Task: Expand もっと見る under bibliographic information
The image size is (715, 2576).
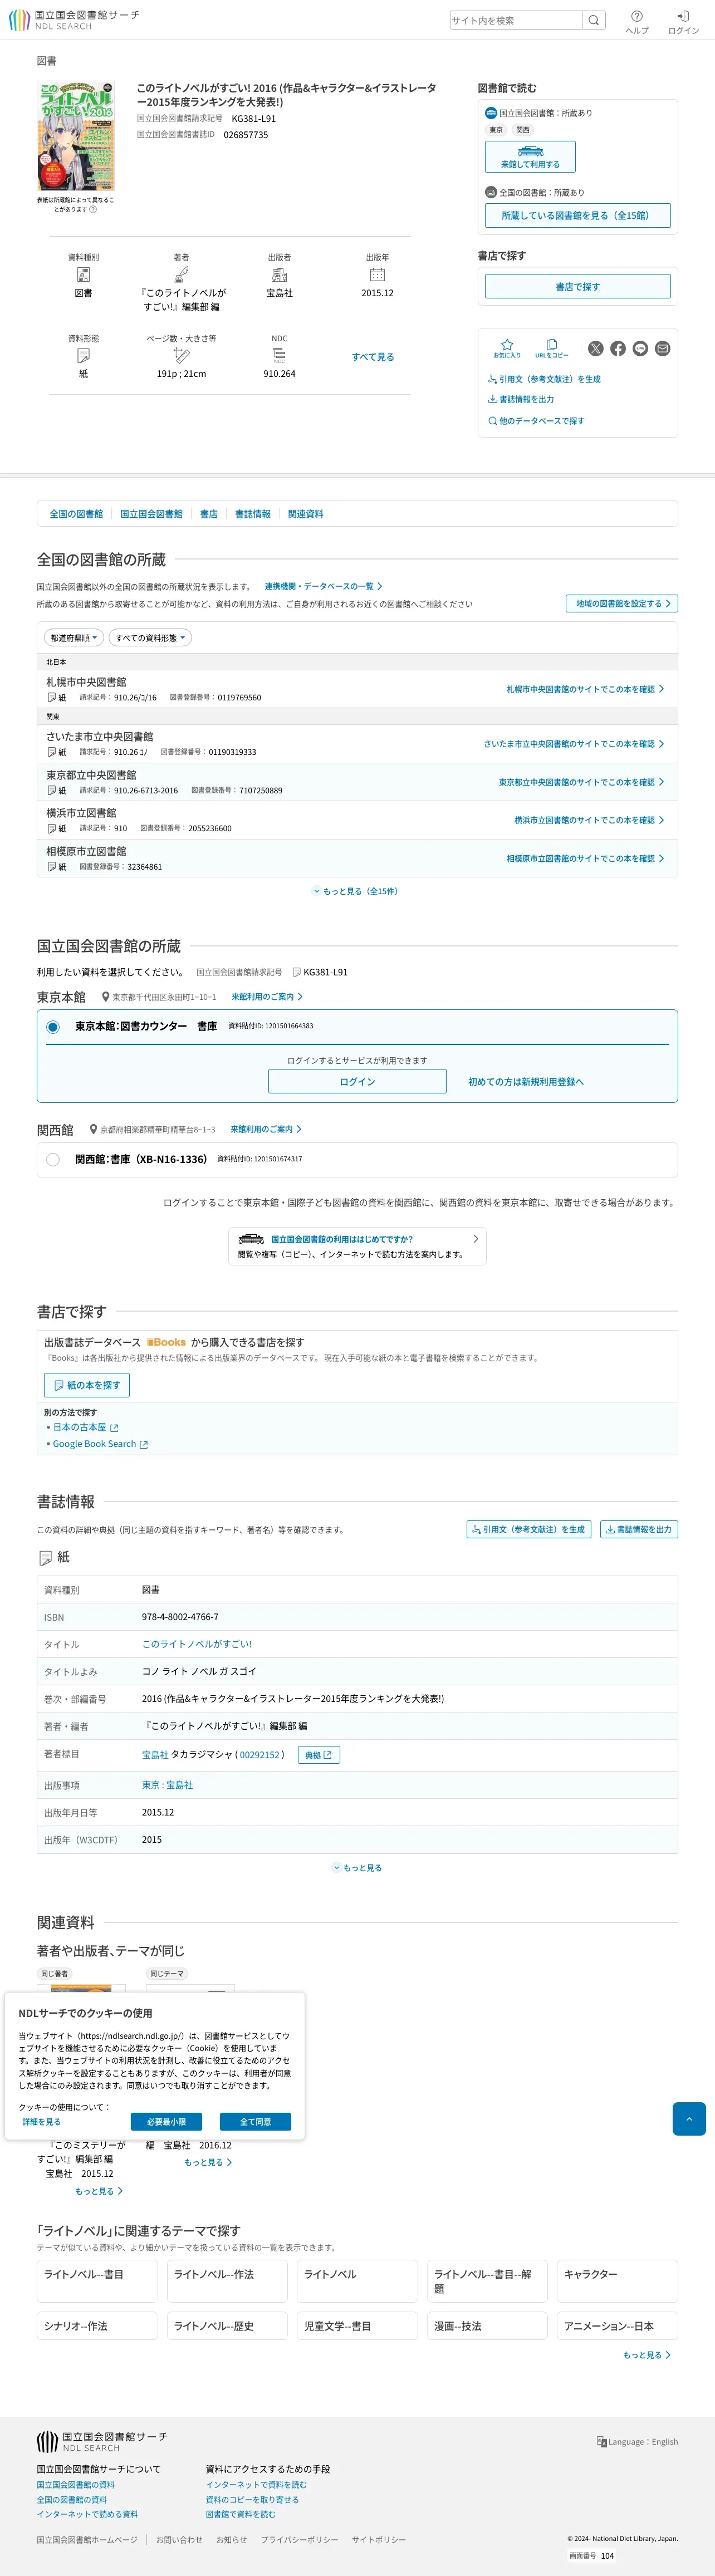Action: coord(357,1868)
